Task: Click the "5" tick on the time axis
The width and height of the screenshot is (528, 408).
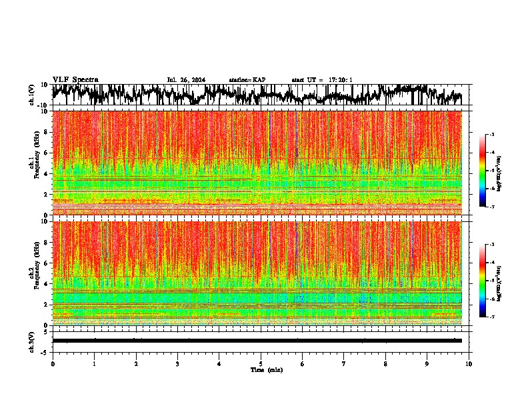Action: [x=261, y=364]
